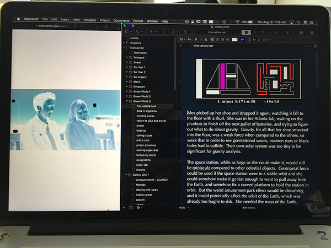Image resolution: width=331 pixels, height=248 pixels.
Task: Click the Aa font size icon
Action: [189, 39]
